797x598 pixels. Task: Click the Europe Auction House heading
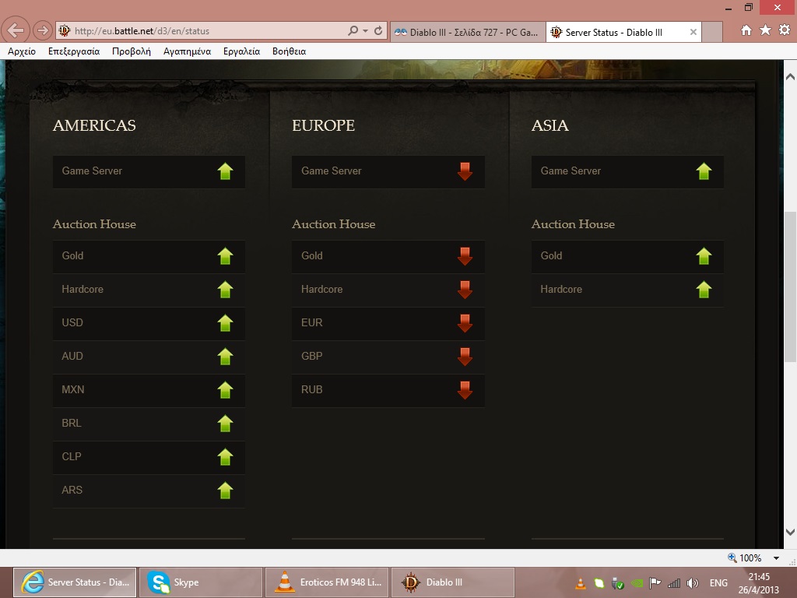tap(333, 224)
